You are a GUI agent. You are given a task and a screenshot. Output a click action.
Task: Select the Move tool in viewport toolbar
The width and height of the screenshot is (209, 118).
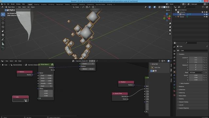(3, 23)
